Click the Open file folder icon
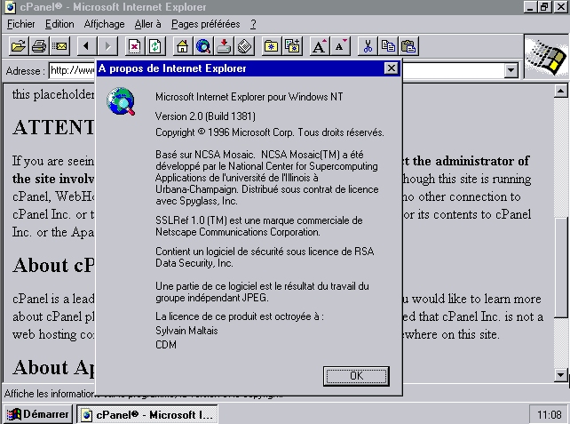Screen dimensions: 570x424 click(x=18, y=45)
